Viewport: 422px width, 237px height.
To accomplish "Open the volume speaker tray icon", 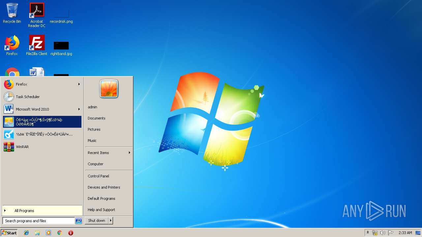I will tap(383, 233).
